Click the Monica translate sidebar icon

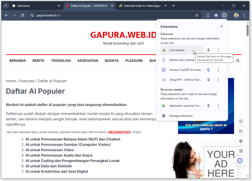[241, 131]
